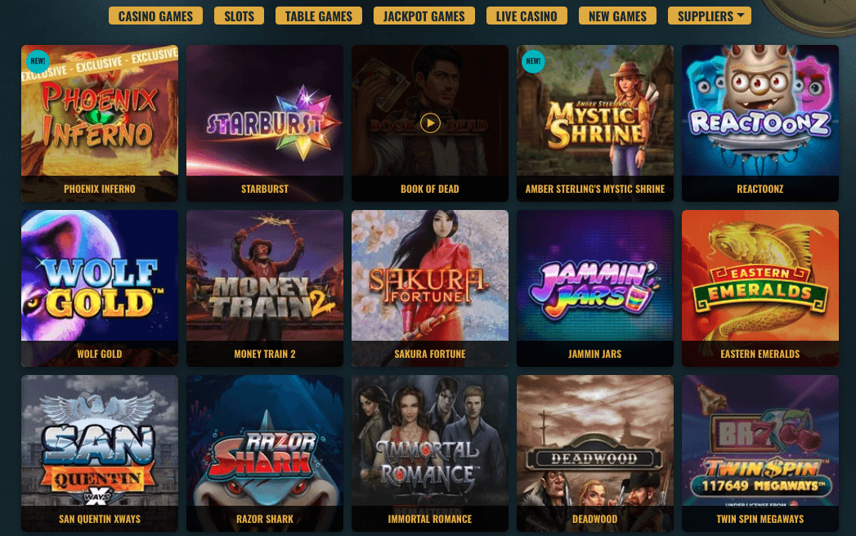Screen dimensions: 856x536
Task: Click the NEW! badge on Phoenix Inferno
Action: click(38, 61)
